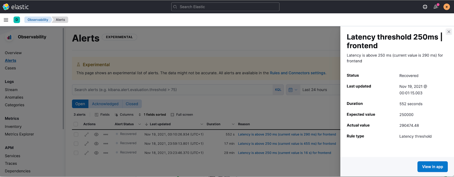This screenshot has width=454, height=177.
Task: Select the checkbox for the first alert row
Action: point(76,134)
